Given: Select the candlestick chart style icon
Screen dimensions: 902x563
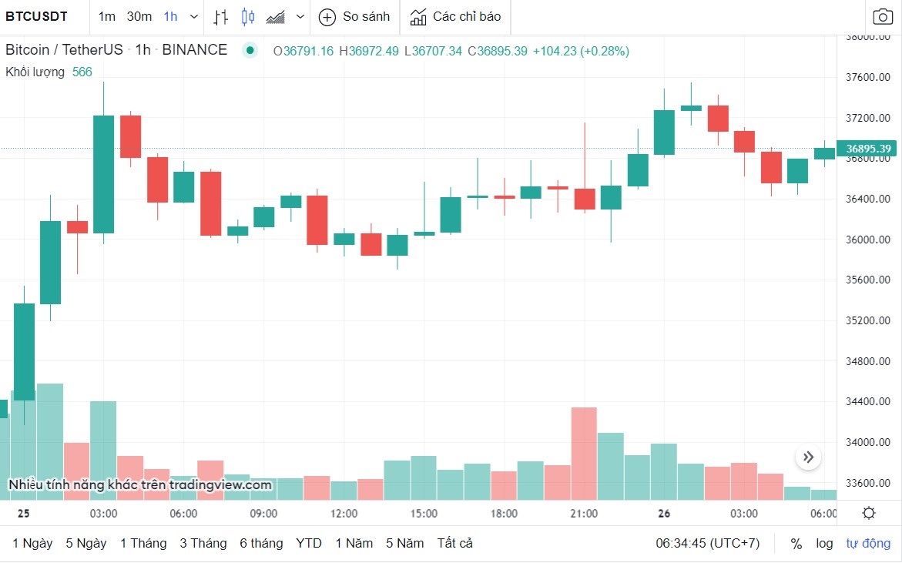Looking at the screenshot, I should (x=248, y=16).
